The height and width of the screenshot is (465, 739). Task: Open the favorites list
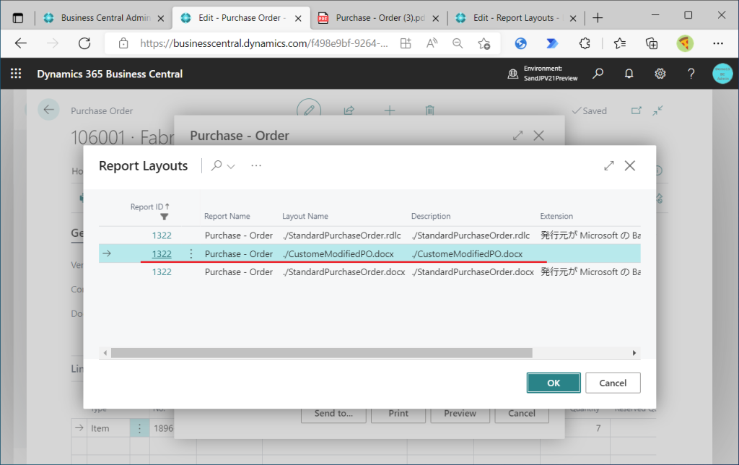click(620, 43)
